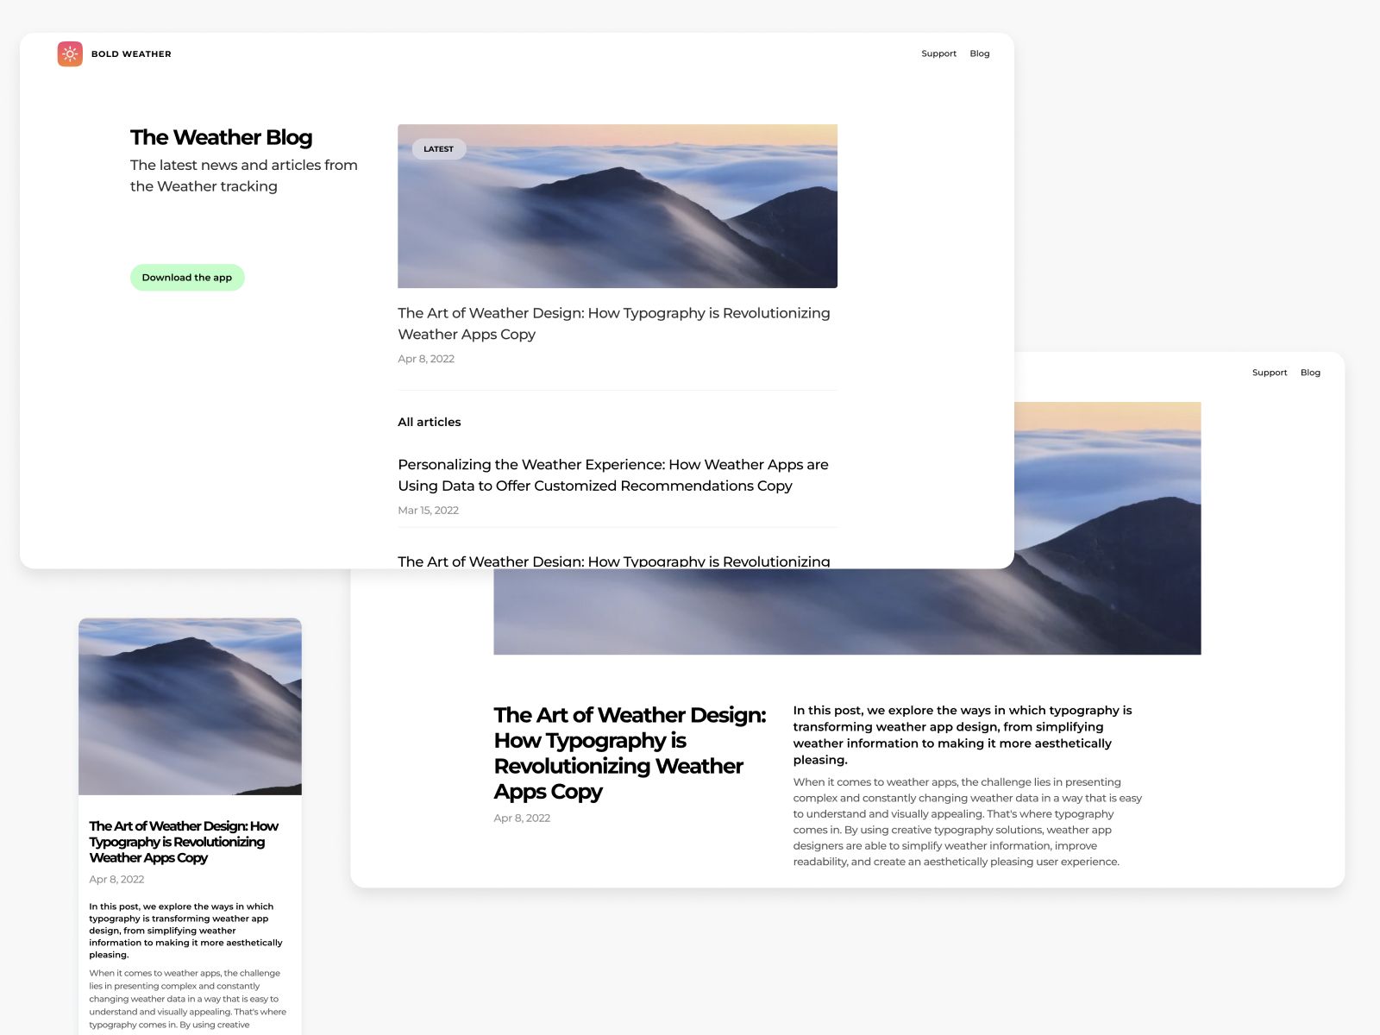The width and height of the screenshot is (1380, 1035).
Task: Click the Mar 15, 2022 date label
Action: pos(428,511)
